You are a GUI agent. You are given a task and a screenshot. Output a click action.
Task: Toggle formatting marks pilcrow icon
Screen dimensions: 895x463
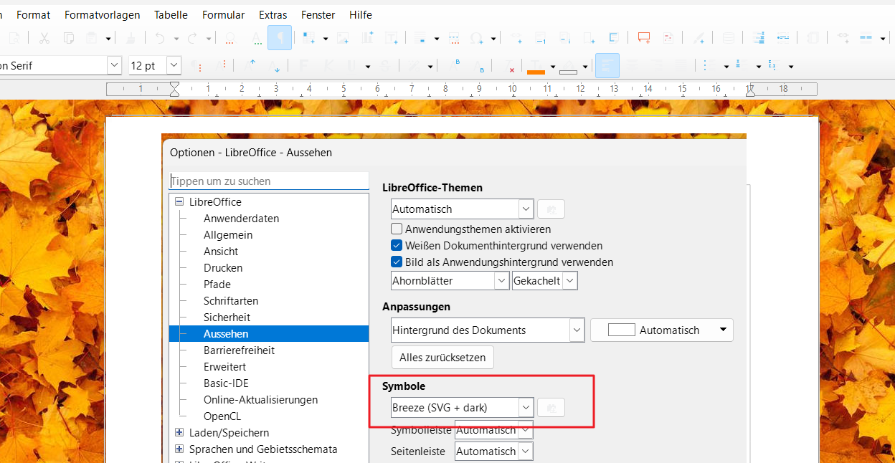280,38
